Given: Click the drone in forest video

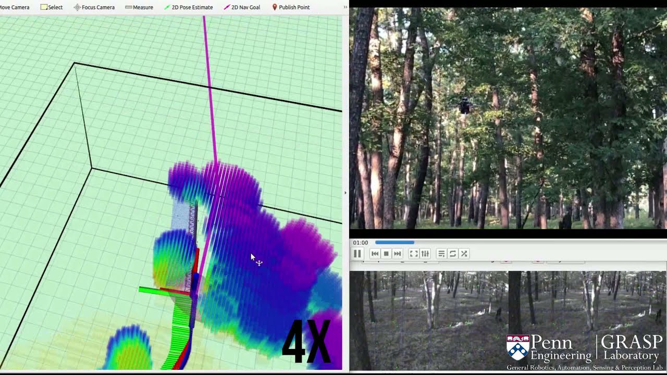Looking at the screenshot, I should coord(464,106).
